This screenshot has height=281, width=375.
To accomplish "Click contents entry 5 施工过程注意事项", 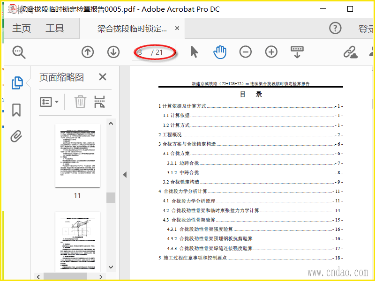I will click(250, 258).
